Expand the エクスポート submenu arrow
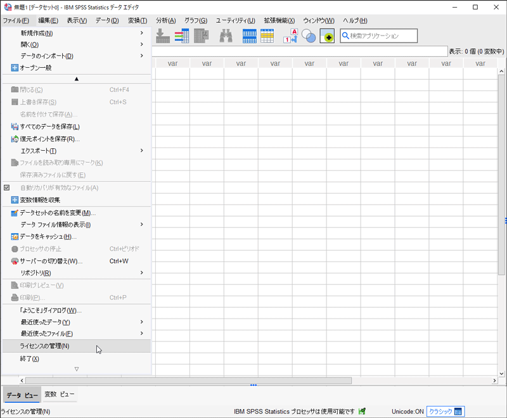Screen dimensions: 507x418 pos(141,151)
